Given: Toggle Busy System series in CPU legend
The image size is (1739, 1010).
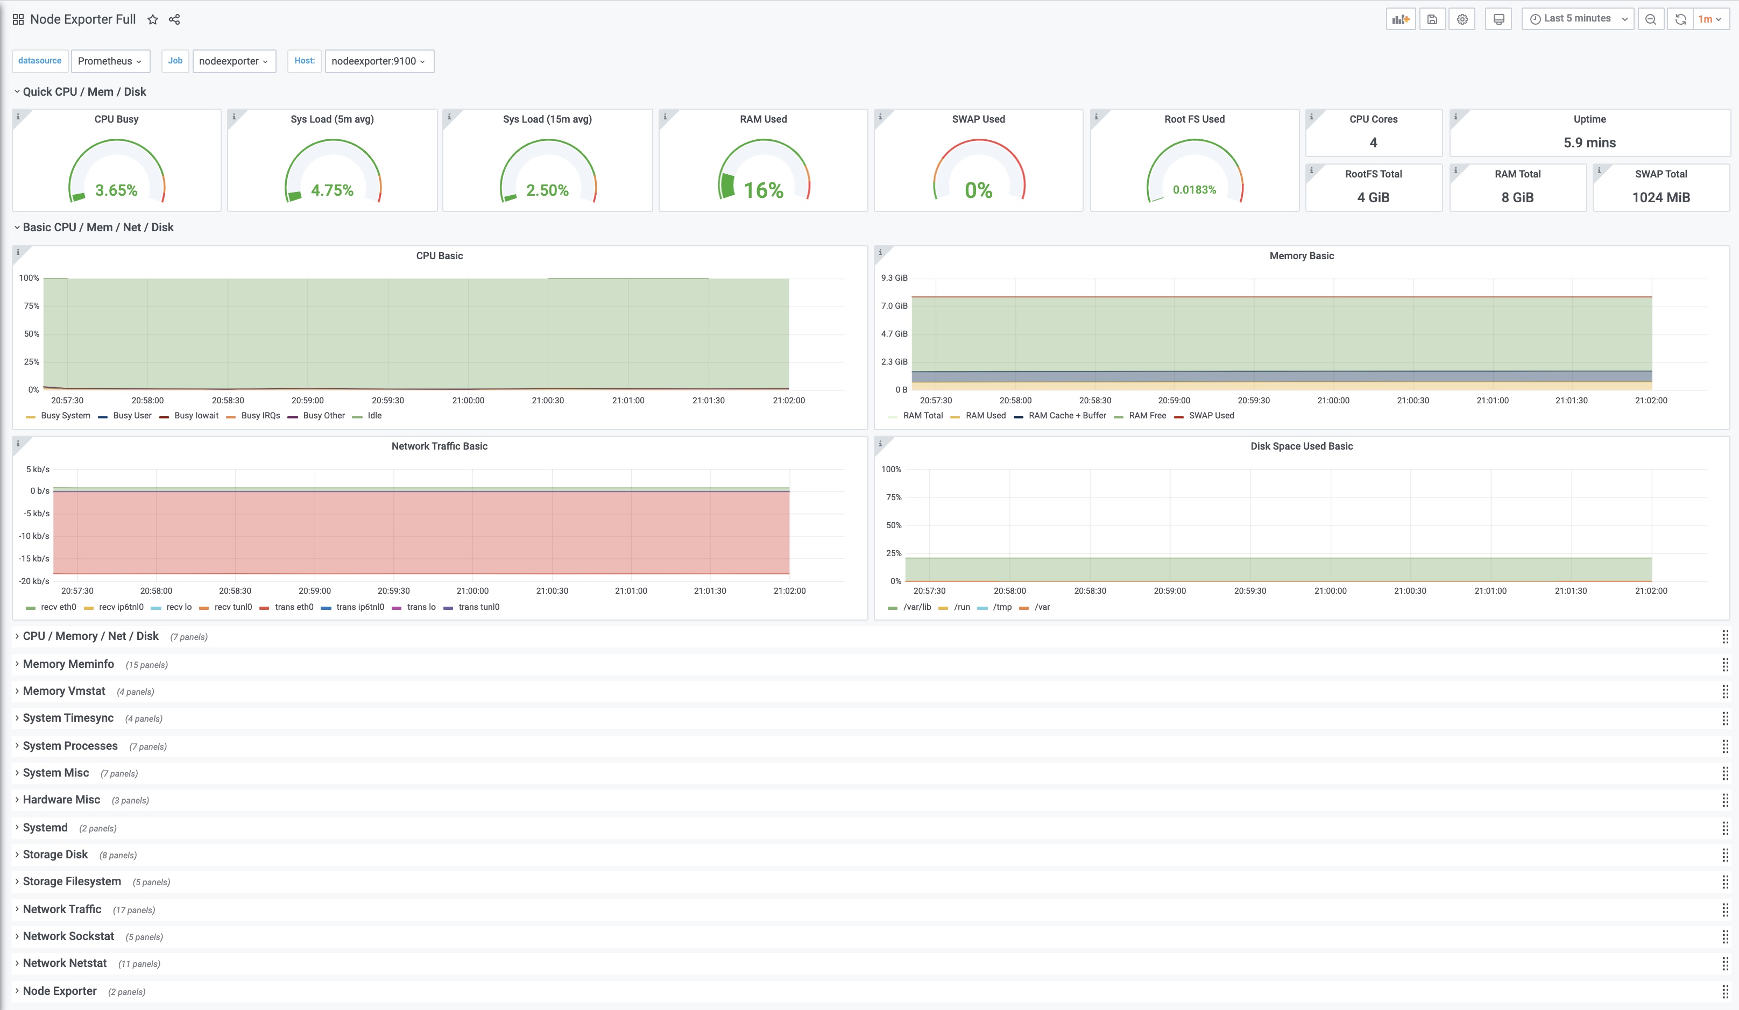Looking at the screenshot, I should [x=65, y=416].
